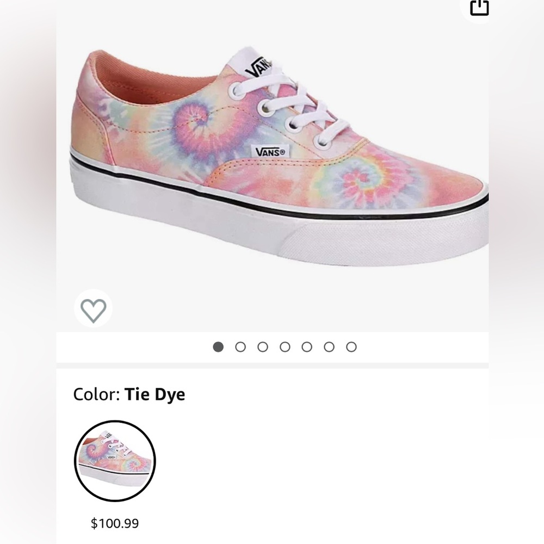Open the share menu to send this product
The image size is (544, 544).
click(479, 9)
